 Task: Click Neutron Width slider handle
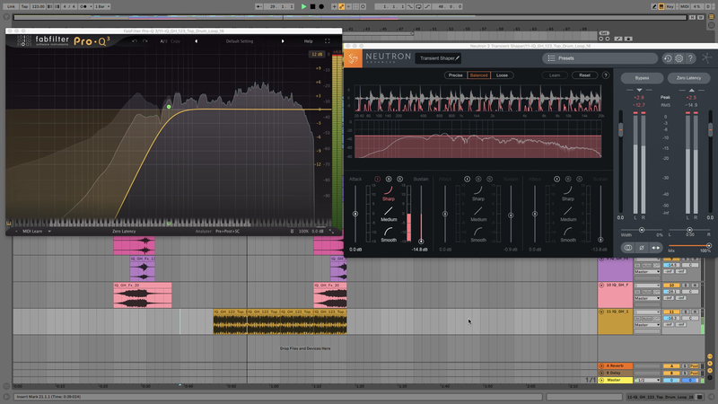[642, 230]
